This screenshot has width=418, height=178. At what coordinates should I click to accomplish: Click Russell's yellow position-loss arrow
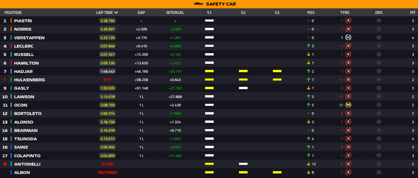tap(309, 54)
